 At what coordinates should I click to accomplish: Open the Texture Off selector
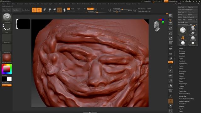click(x=7, y=48)
